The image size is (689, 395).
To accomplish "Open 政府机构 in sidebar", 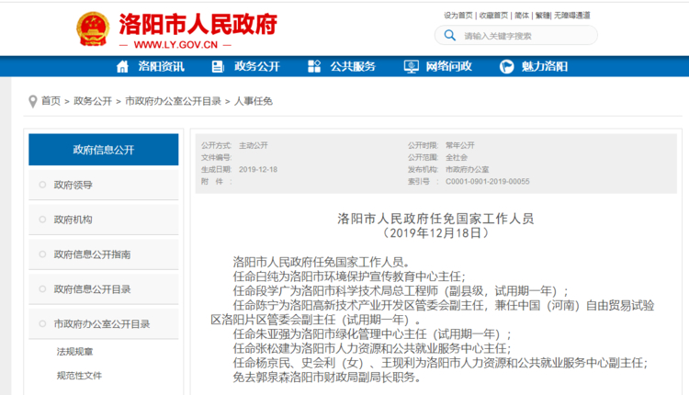I will [x=103, y=220].
